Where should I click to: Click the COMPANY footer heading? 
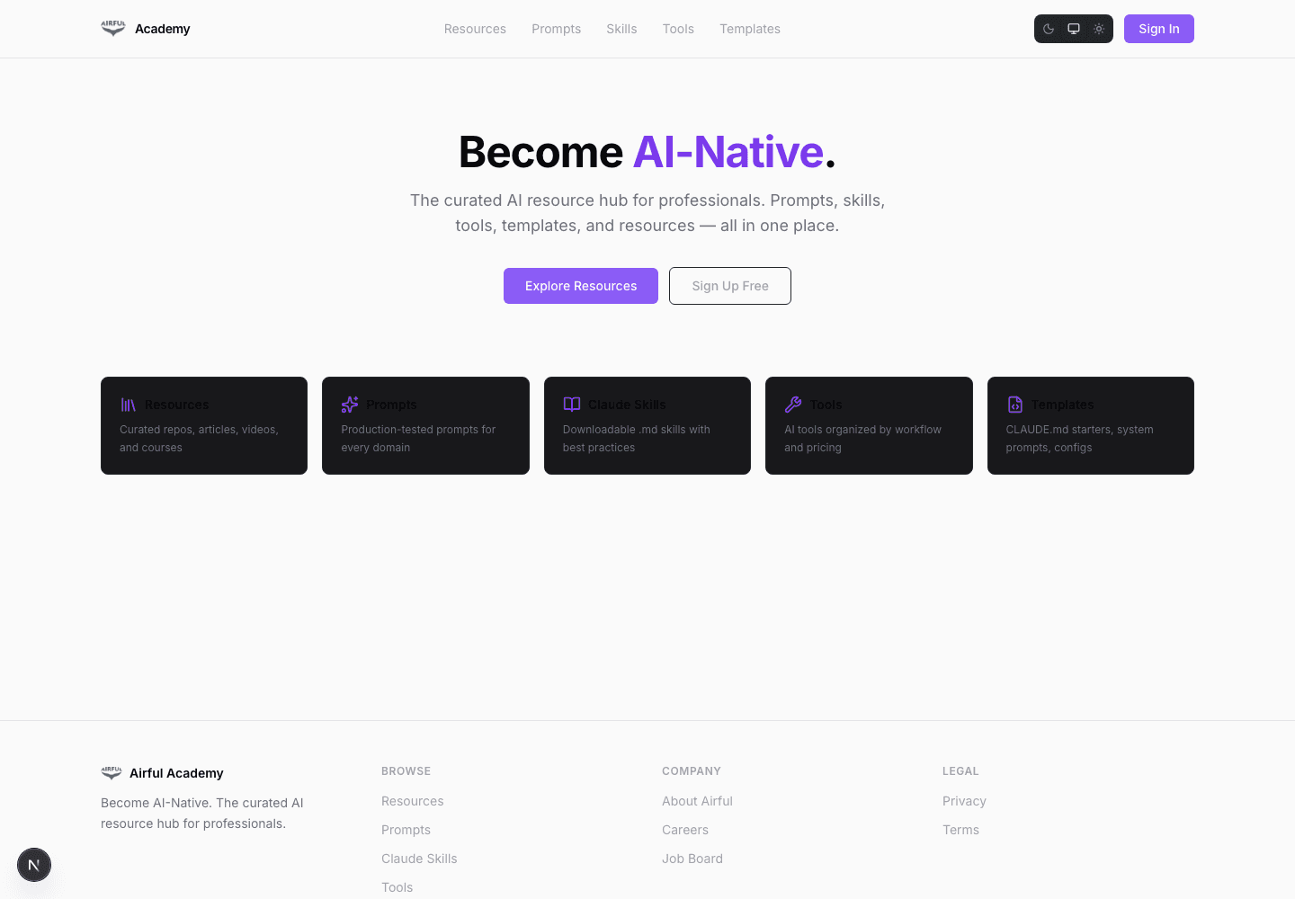pos(692,771)
